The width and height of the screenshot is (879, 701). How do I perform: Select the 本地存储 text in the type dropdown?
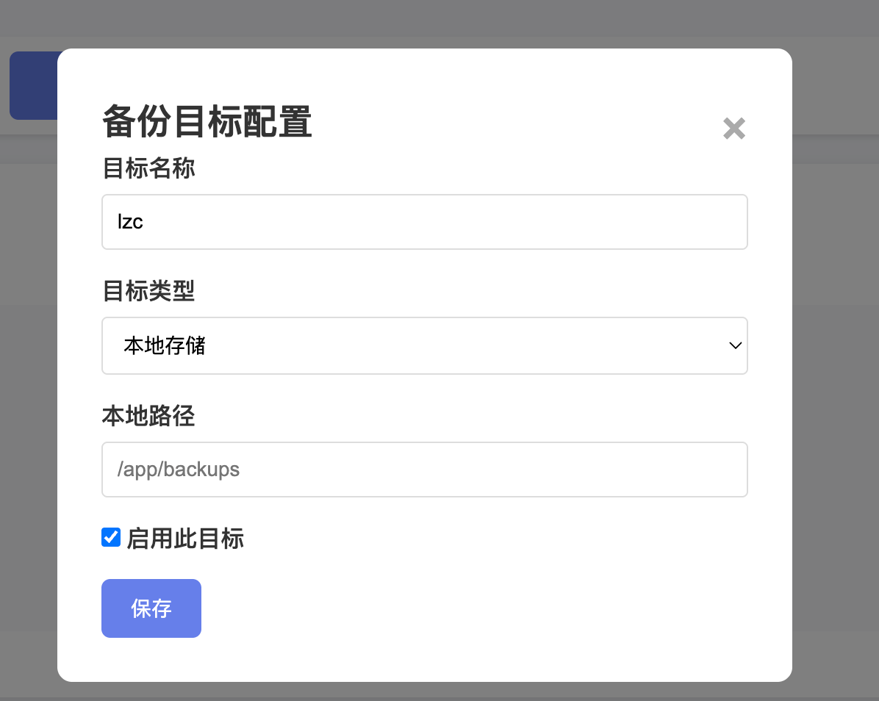[164, 346]
